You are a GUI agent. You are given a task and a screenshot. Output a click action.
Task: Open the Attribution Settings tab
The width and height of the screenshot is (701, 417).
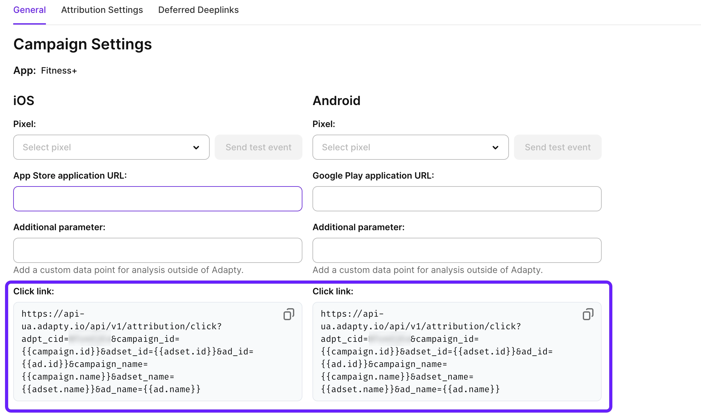click(102, 10)
